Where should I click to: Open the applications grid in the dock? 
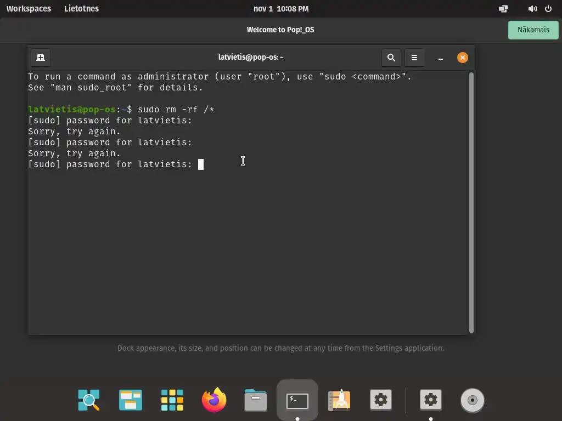[x=172, y=400]
